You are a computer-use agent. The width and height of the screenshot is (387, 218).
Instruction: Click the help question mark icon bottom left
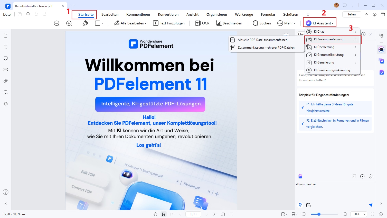6,192
